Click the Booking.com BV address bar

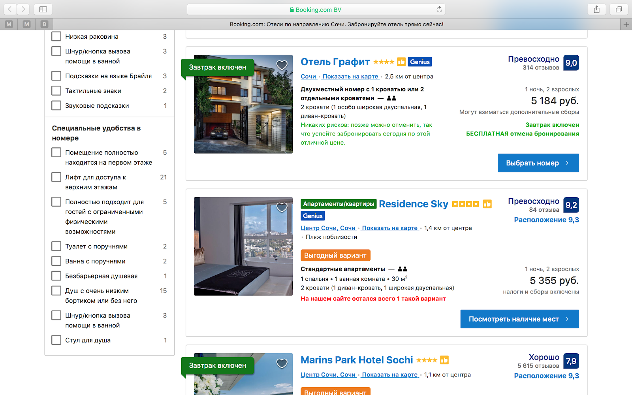[x=316, y=9]
